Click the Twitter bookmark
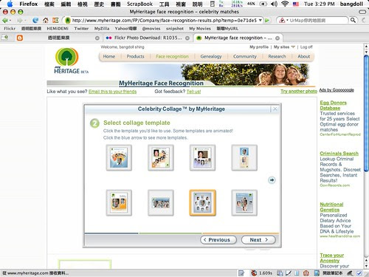Screen dimensions: 369x277 [x=81, y=29]
